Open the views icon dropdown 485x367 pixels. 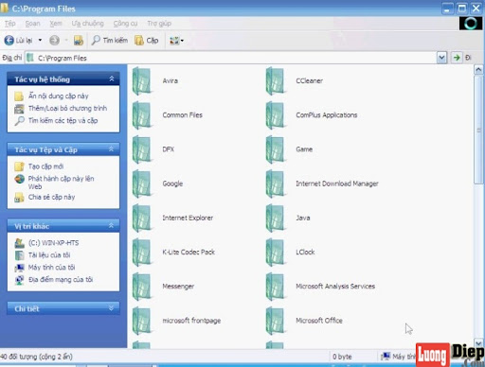[x=176, y=41]
